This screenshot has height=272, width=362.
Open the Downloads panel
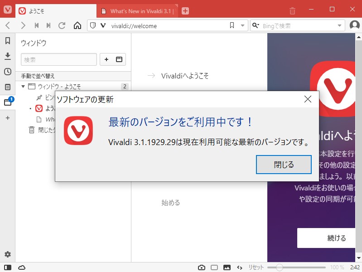pyautogui.click(x=8, y=56)
